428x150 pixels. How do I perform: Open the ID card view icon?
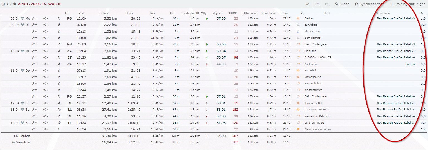tap(308, 4)
